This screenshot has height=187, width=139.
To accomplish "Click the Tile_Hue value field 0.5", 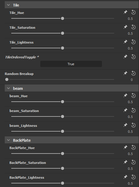I will click(130, 19).
